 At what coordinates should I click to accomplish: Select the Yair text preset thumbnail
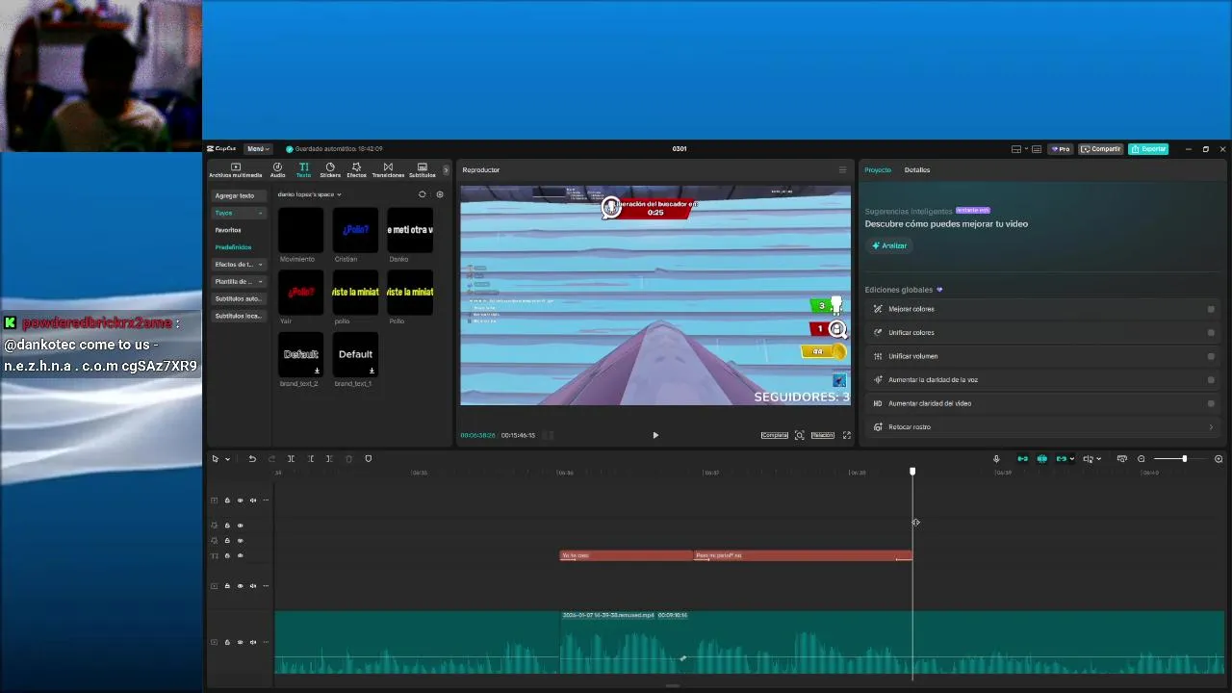(x=301, y=292)
